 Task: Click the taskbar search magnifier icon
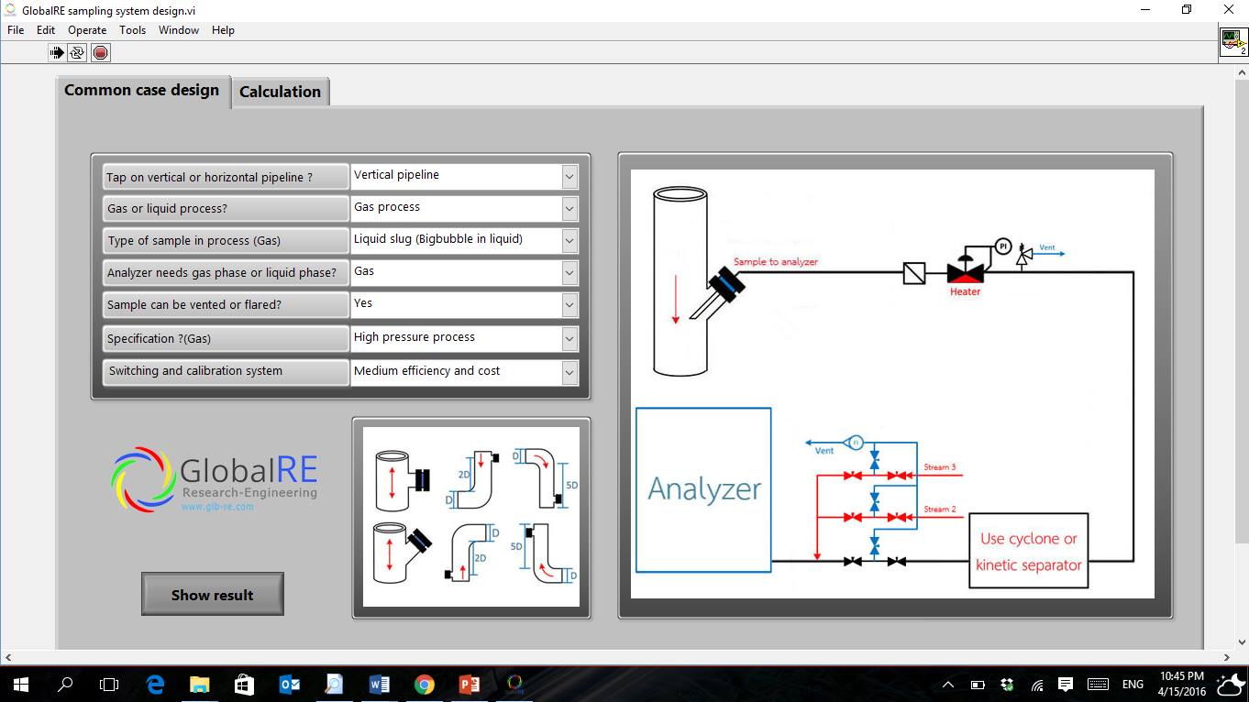pos(65,684)
